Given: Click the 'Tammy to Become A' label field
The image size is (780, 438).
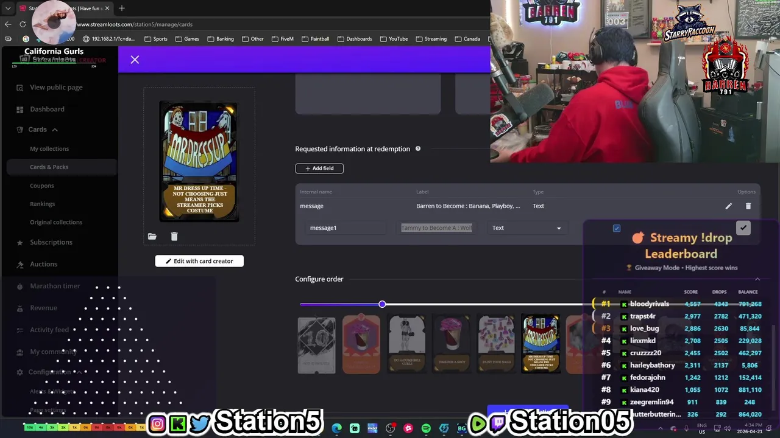Looking at the screenshot, I should coord(436,228).
